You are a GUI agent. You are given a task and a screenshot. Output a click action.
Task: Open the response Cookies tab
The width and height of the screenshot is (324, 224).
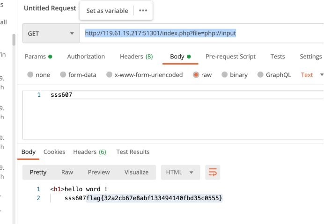pyautogui.click(x=54, y=152)
